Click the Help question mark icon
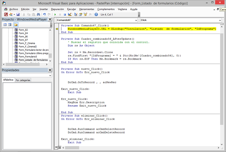This screenshot has width=226, height=152. pos(96,14)
